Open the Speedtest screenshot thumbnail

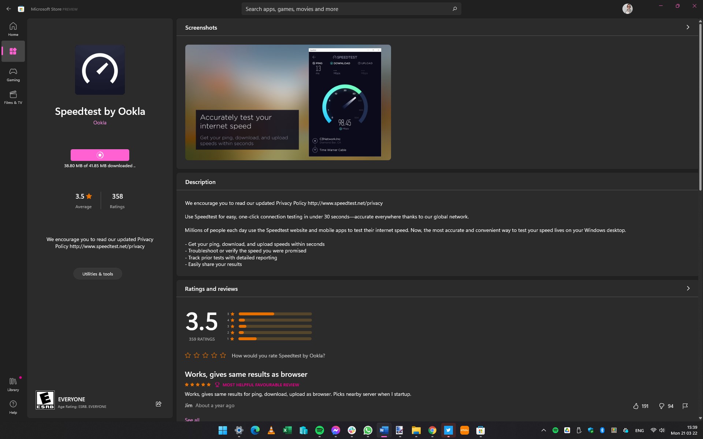pyautogui.click(x=288, y=102)
